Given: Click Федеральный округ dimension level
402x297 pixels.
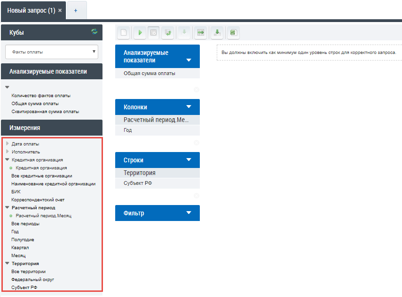Looking at the screenshot, I should pyautogui.click(x=33, y=280).
